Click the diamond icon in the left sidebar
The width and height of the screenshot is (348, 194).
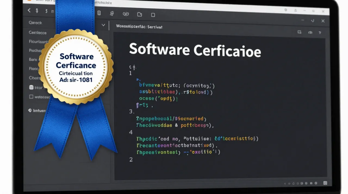point(30,110)
